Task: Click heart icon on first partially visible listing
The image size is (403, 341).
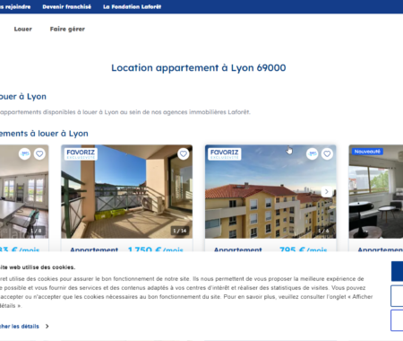Action: tap(39, 153)
